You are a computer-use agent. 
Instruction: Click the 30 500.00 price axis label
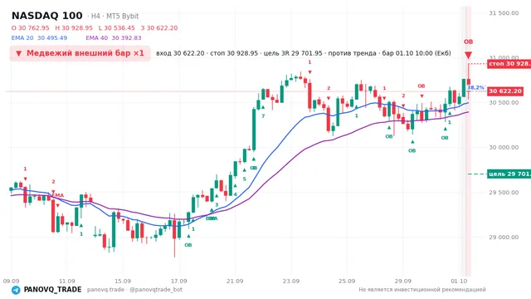(x=504, y=103)
